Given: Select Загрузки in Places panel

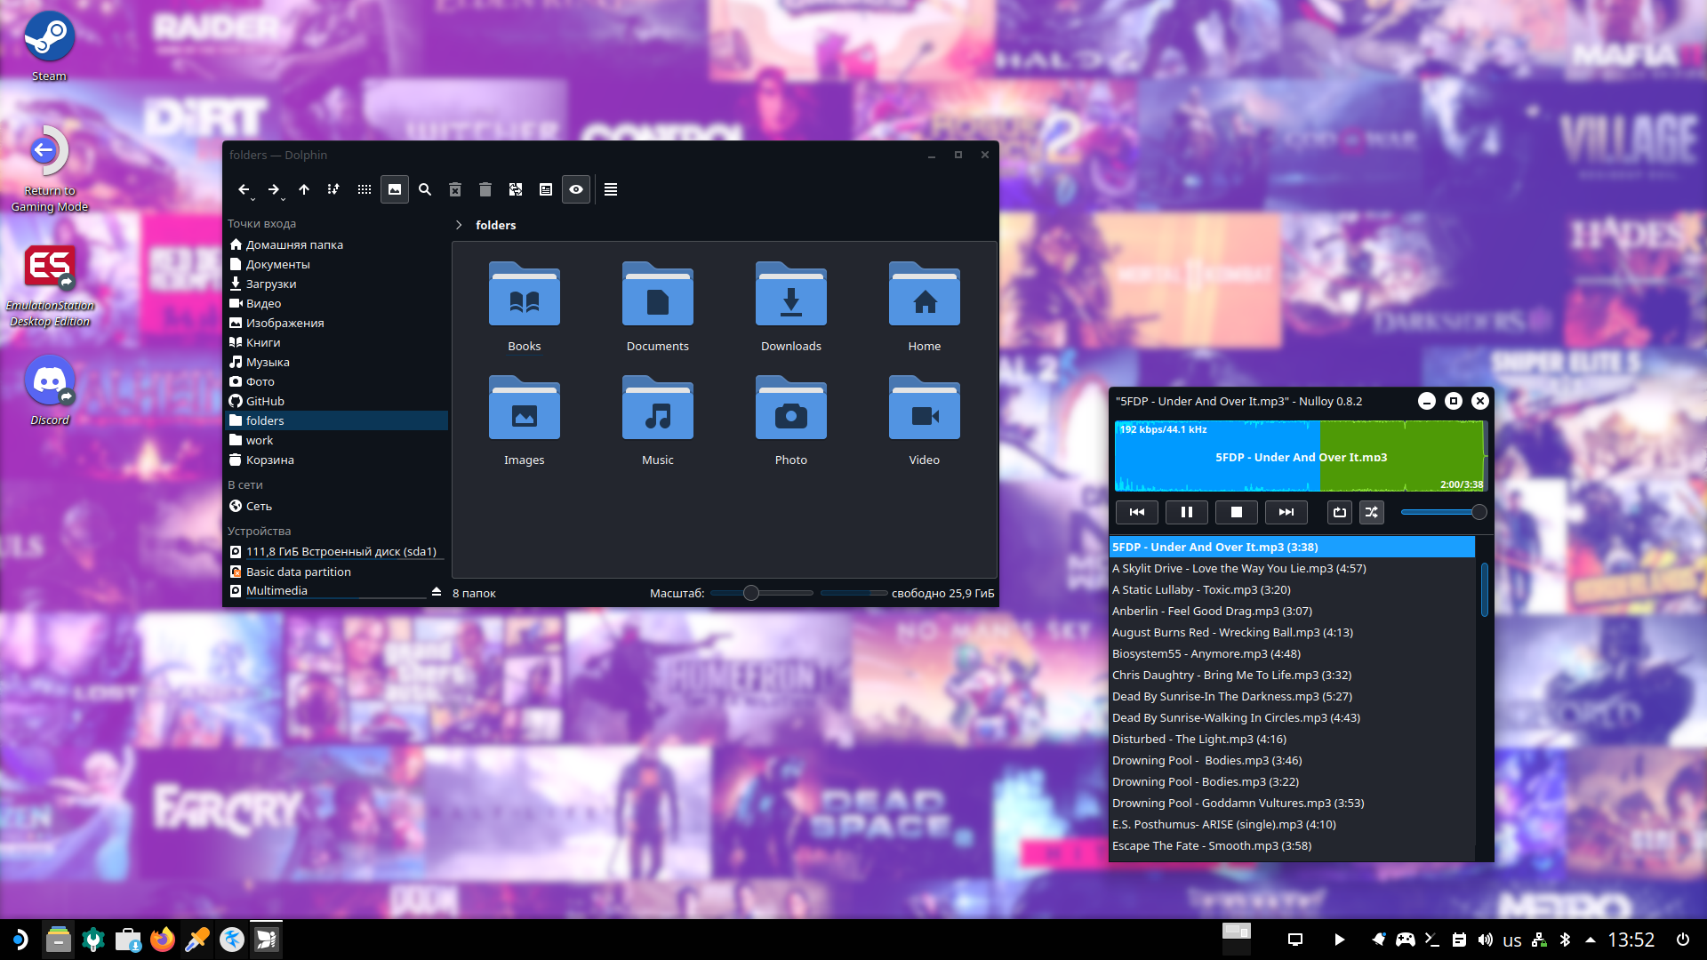Looking at the screenshot, I should 337,284.
